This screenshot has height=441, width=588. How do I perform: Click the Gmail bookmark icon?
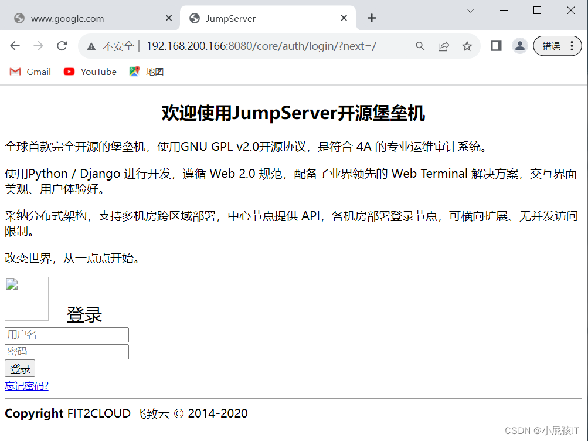(15, 72)
